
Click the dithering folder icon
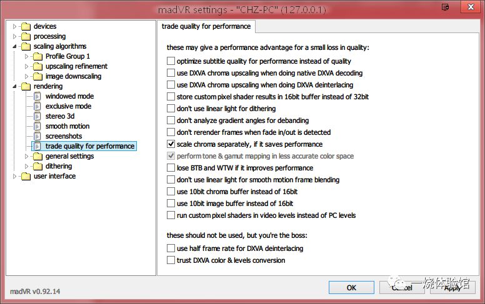click(x=37, y=166)
